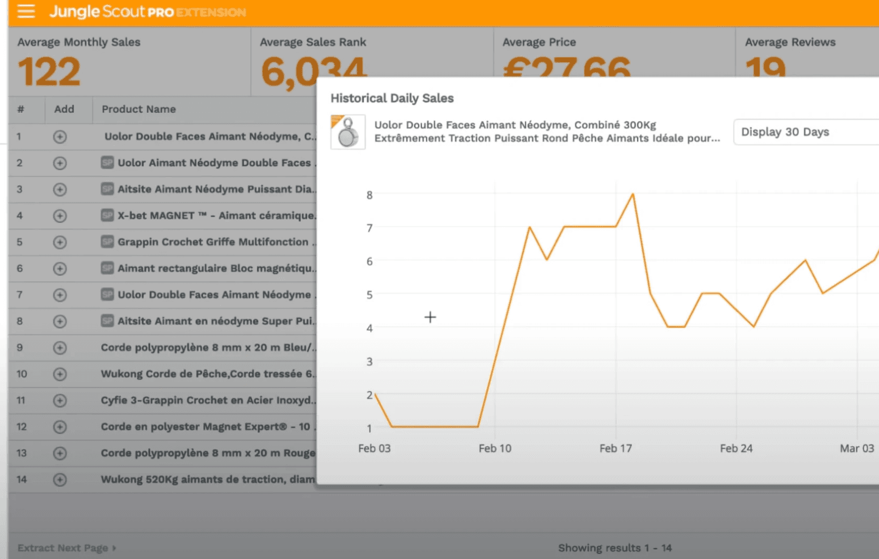
Task: Click Uolor product title in sales popup
Action: coord(547,132)
